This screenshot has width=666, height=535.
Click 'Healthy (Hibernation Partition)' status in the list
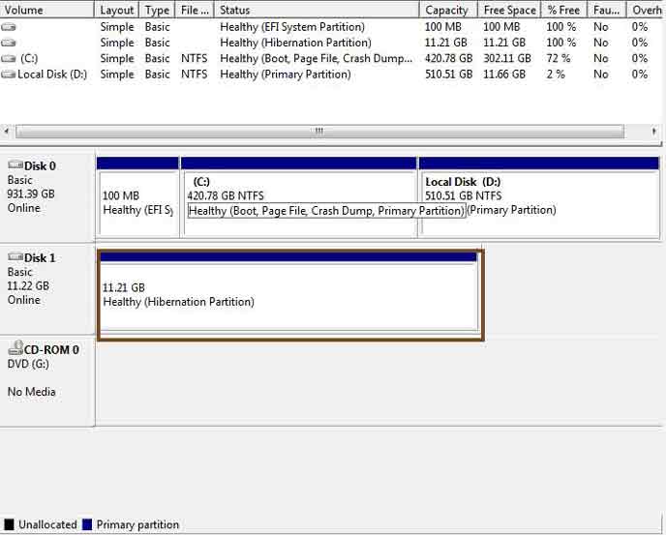pyautogui.click(x=295, y=43)
